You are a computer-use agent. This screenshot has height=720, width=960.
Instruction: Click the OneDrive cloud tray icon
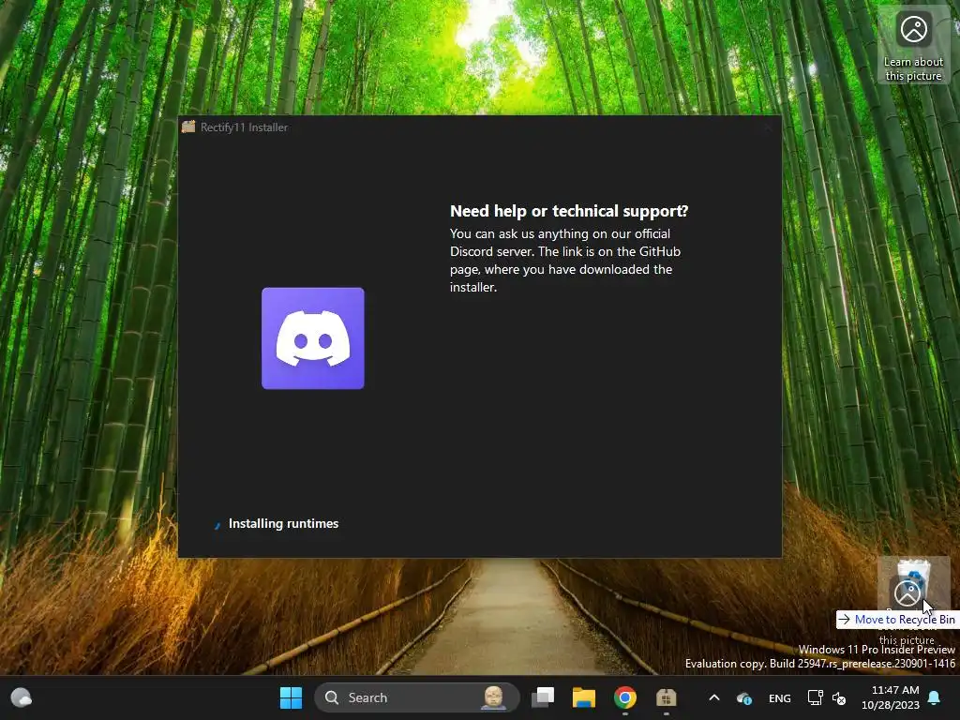[743, 697]
